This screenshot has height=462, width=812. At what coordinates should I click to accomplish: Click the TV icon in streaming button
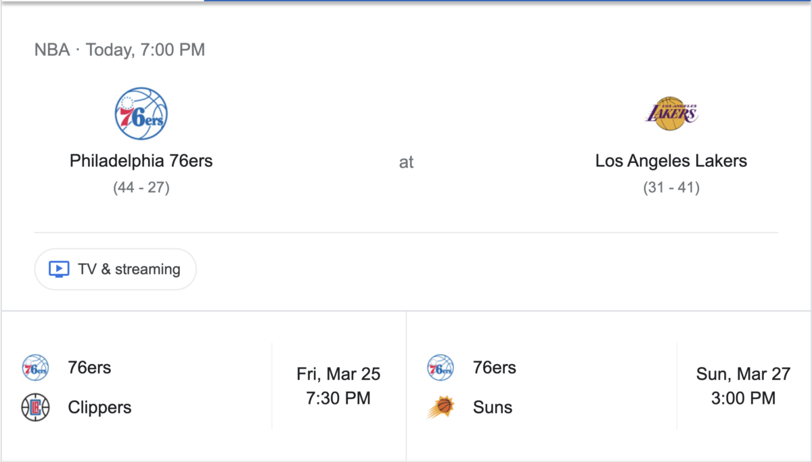[60, 269]
